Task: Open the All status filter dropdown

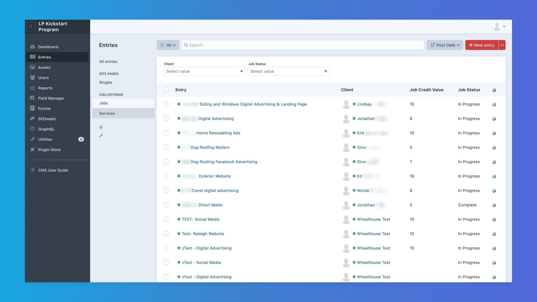Action: (x=168, y=45)
